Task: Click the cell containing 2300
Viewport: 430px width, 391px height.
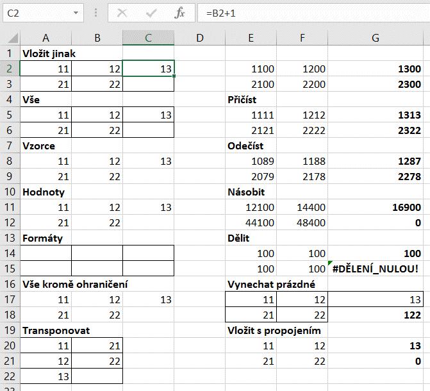Action: pyautogui.click(x=376, y=84)
